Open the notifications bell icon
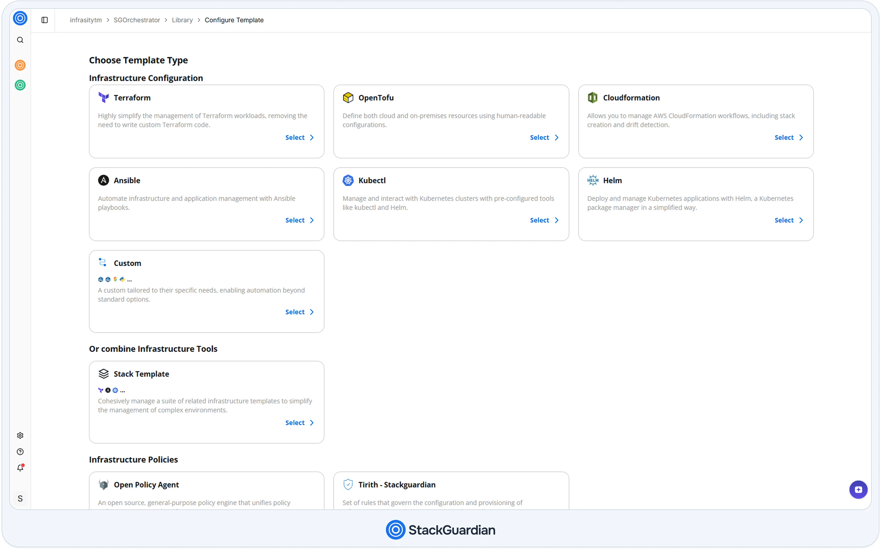Viewport: 881px width, 550px height. 20,468
